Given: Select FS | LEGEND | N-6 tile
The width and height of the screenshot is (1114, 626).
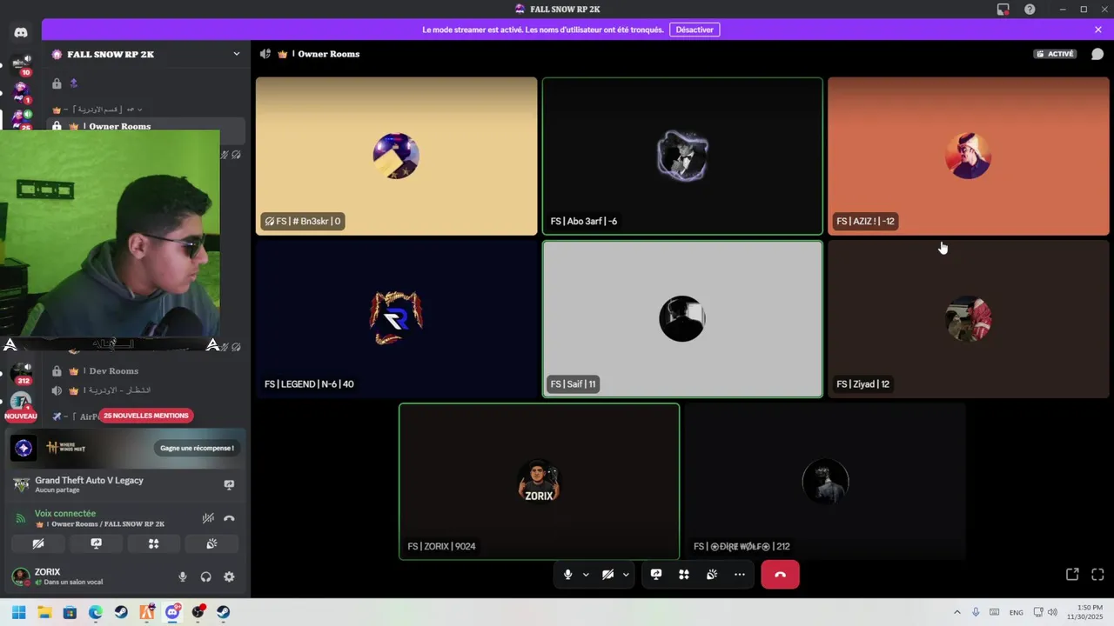Looking at the screenshot, I should [396, 318].
